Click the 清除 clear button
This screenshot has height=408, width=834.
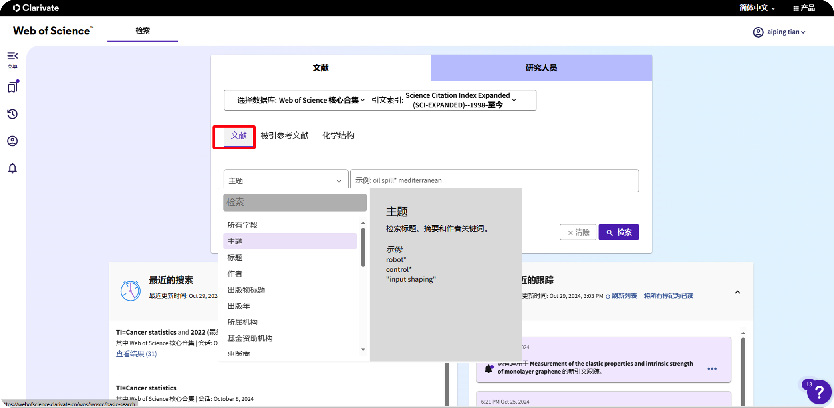578,232
